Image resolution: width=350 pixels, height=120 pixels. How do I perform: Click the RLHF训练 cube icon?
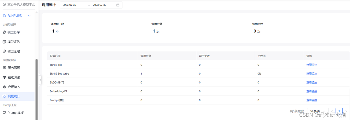point(4,16)
